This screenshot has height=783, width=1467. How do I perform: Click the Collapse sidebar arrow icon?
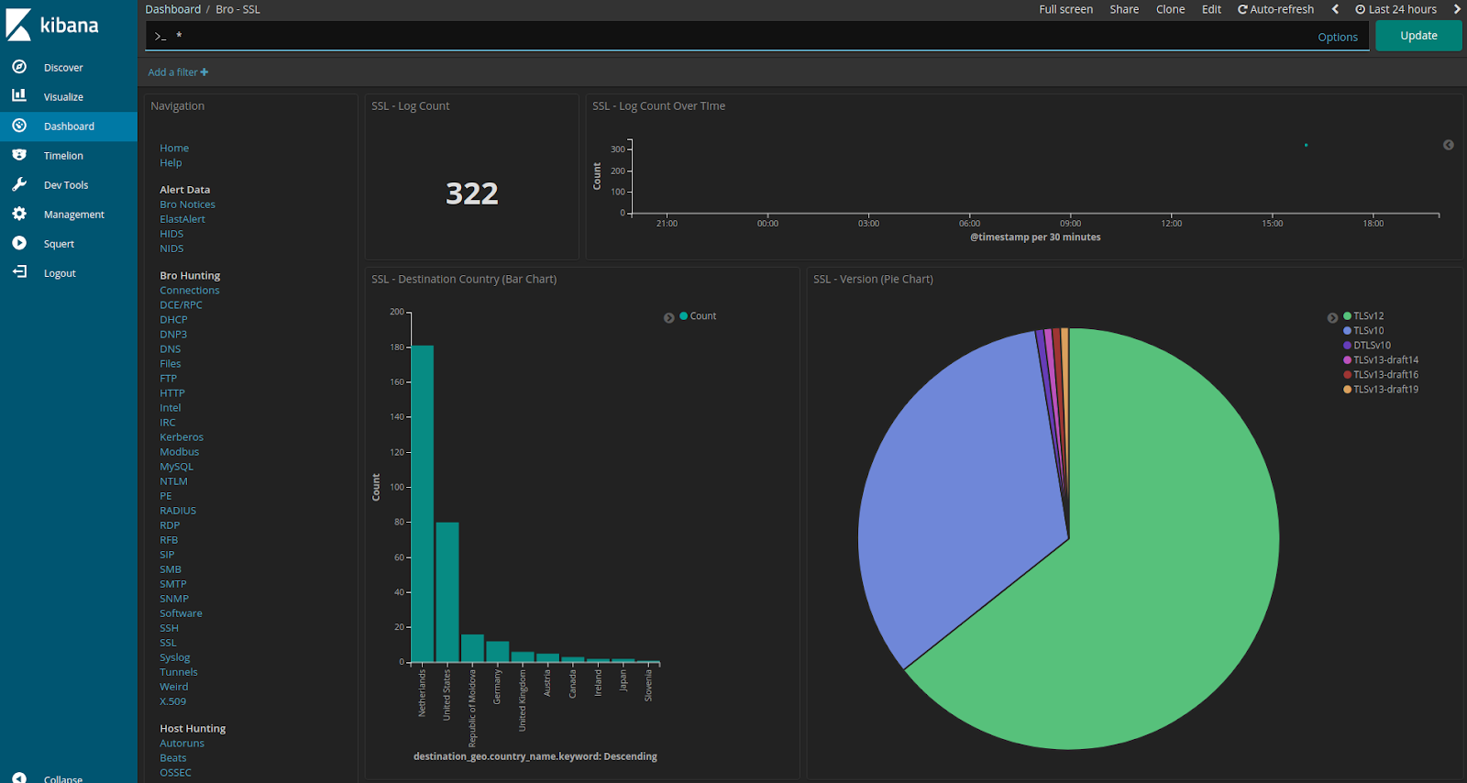tap(19, 778)
